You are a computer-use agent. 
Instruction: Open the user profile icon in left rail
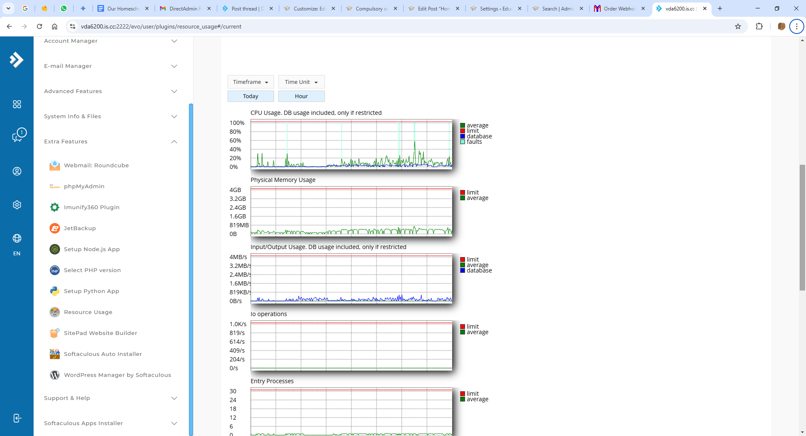(17, 171)
